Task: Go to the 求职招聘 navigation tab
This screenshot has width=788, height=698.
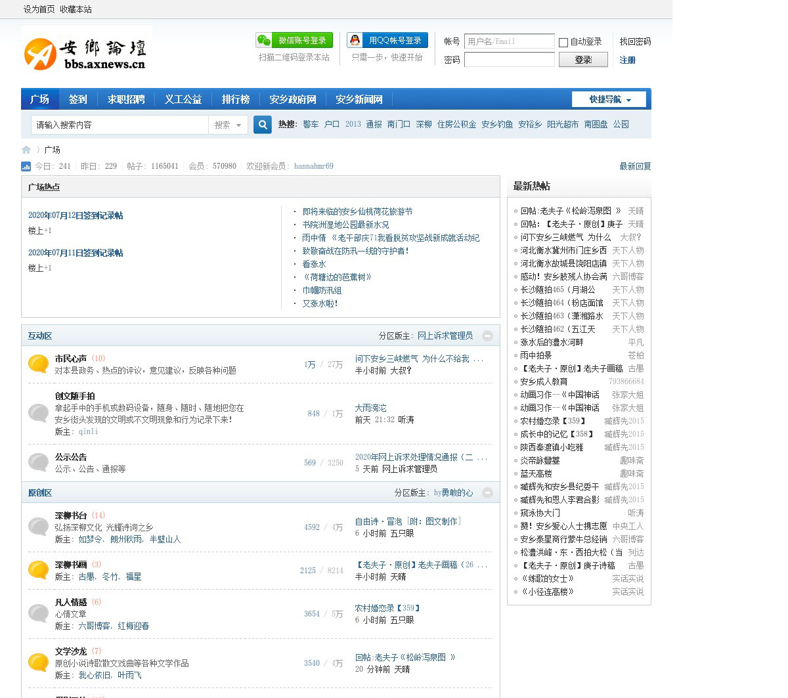Action: coord(126,99)
